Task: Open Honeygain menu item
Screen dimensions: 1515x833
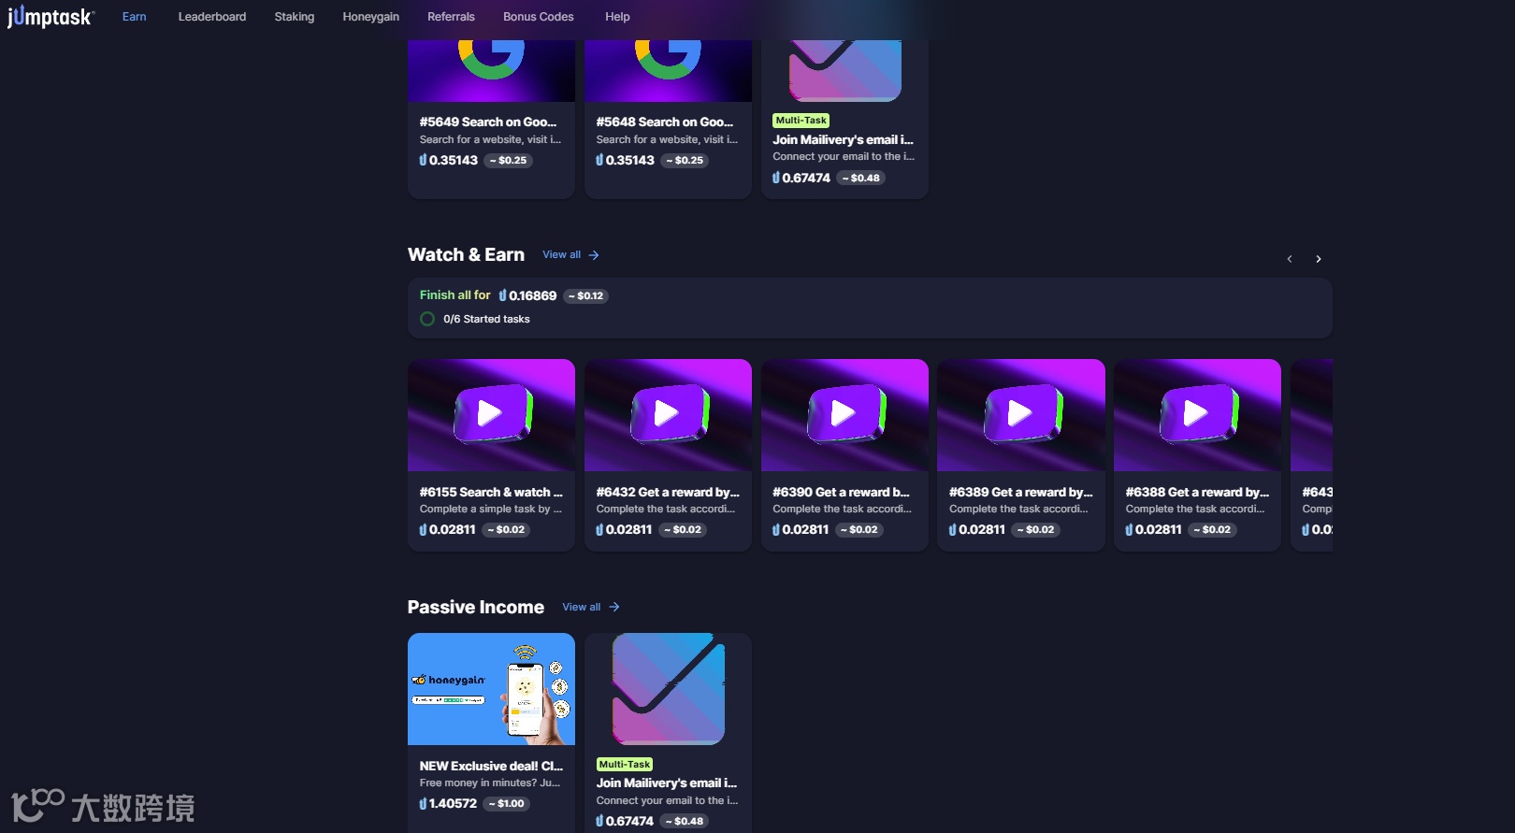Action: click(371, 17)
